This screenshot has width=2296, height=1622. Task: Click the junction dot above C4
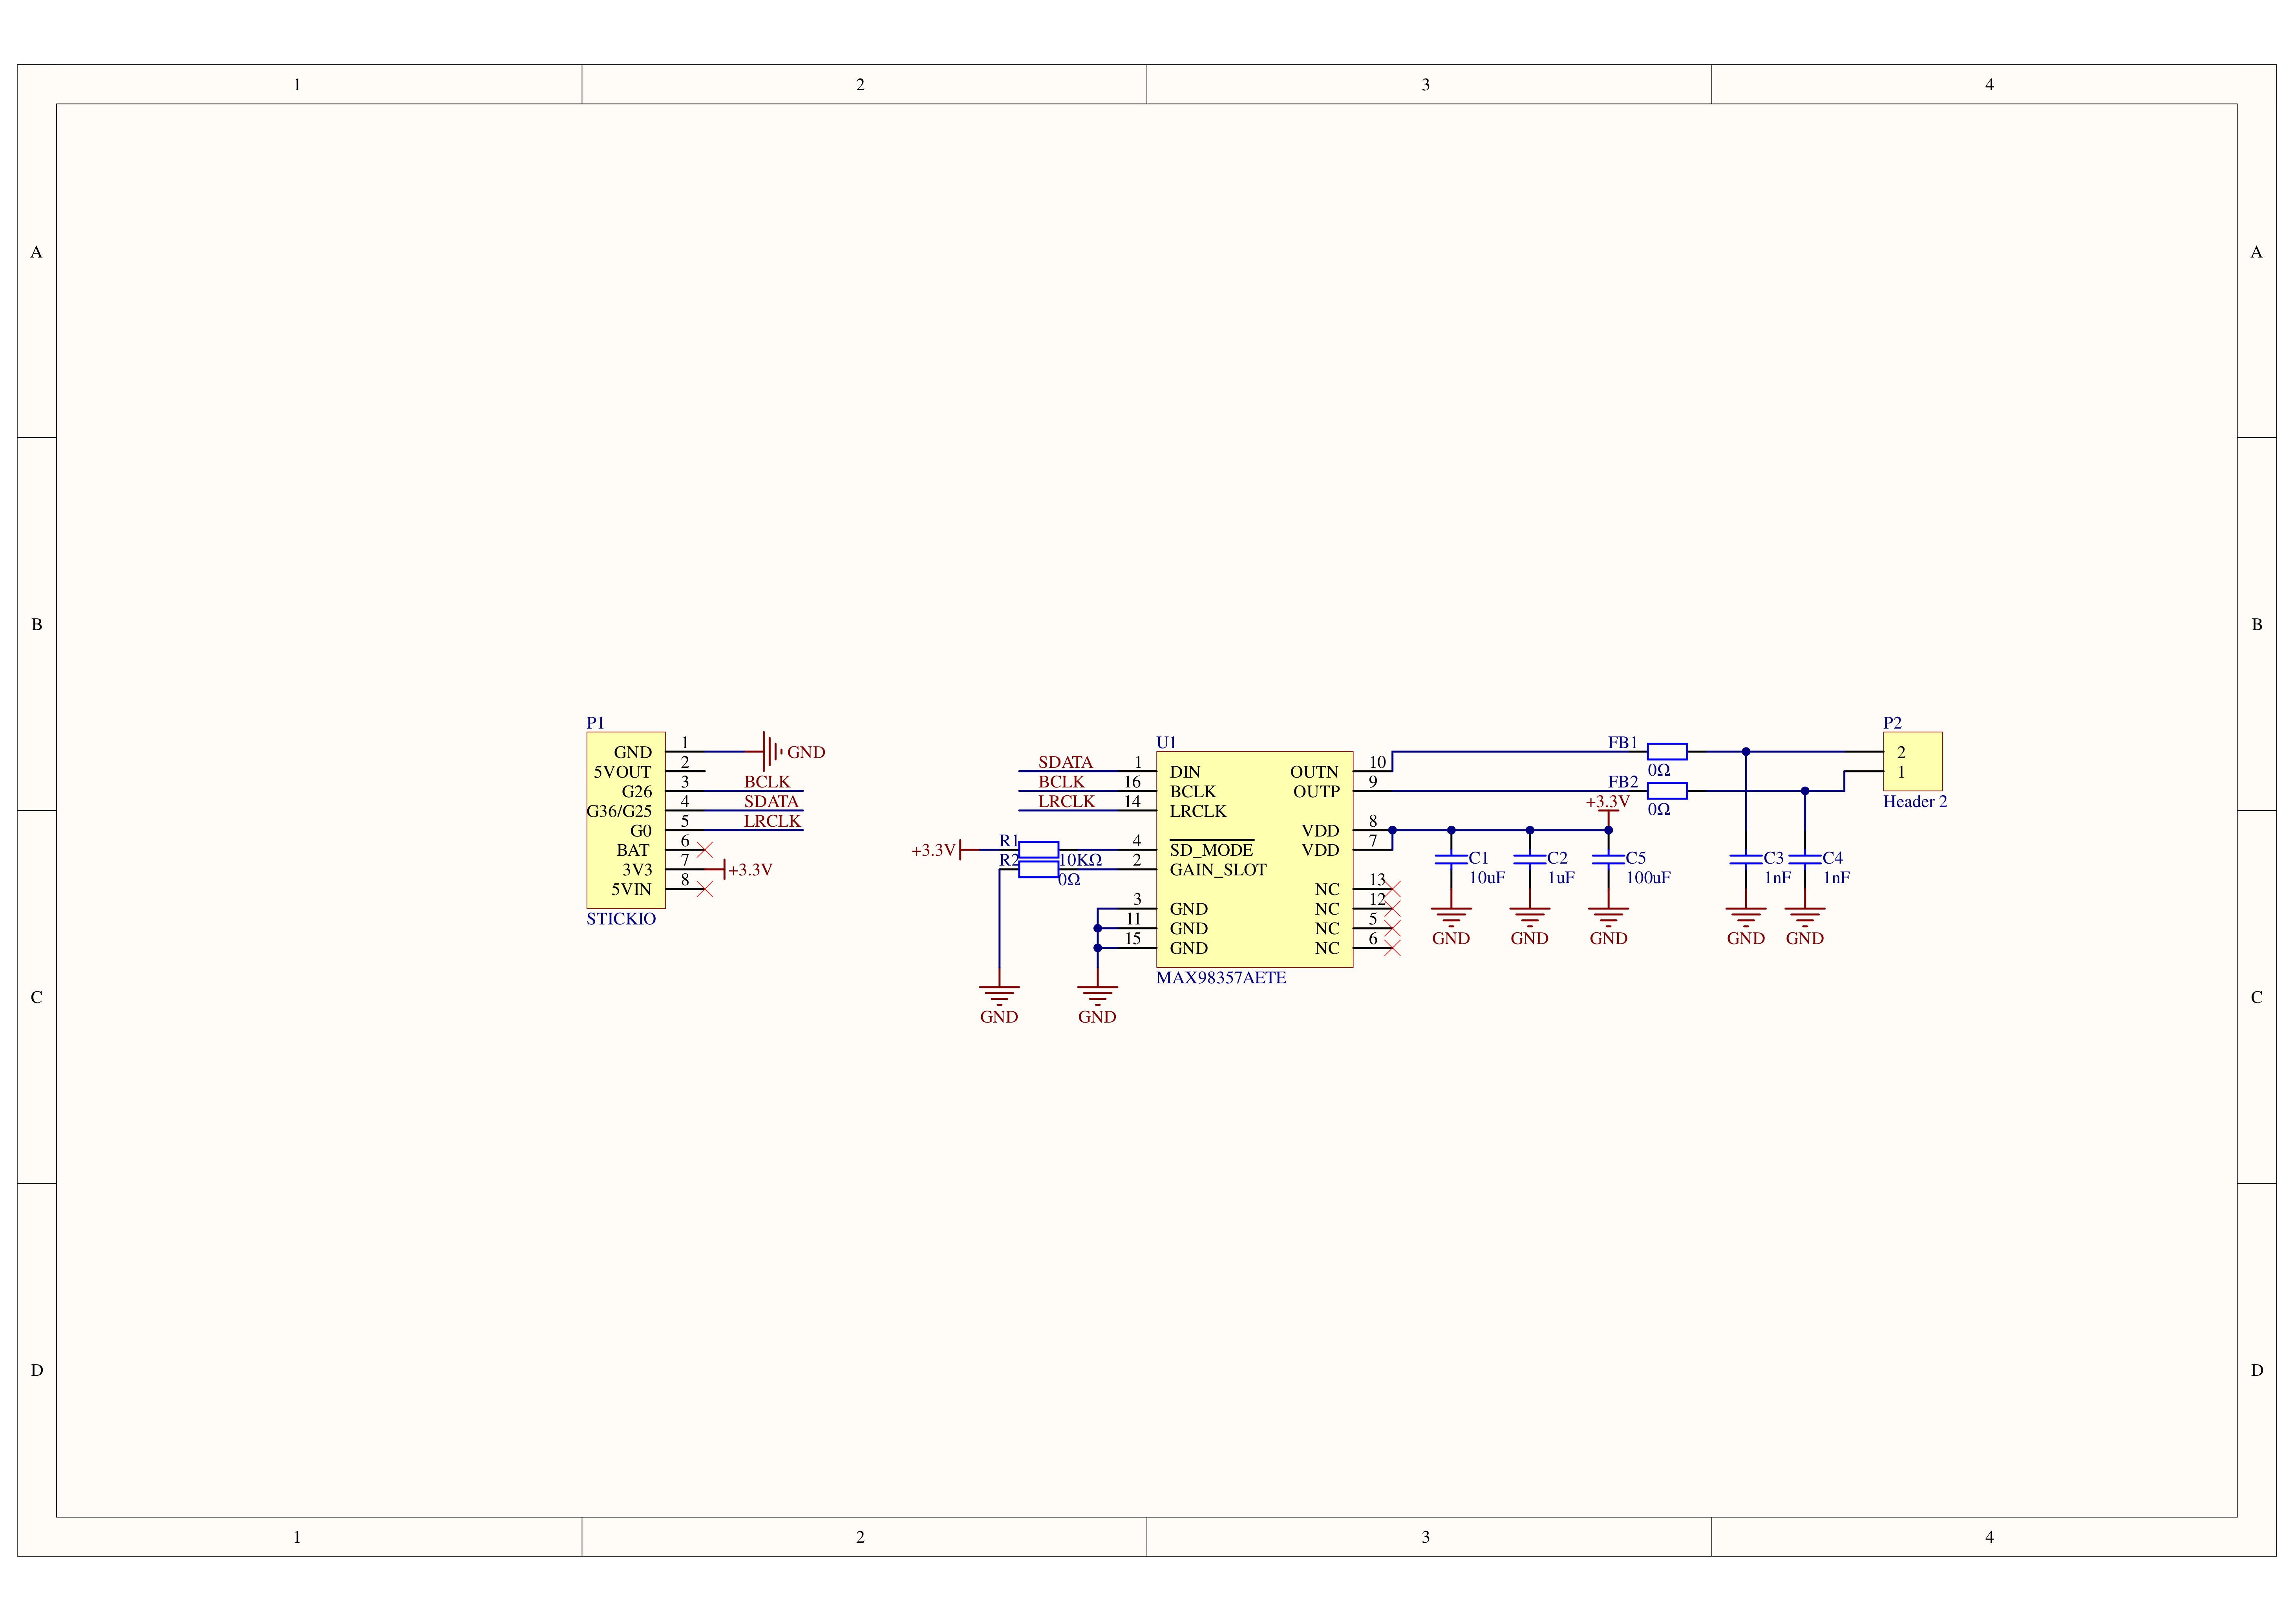1805,791
